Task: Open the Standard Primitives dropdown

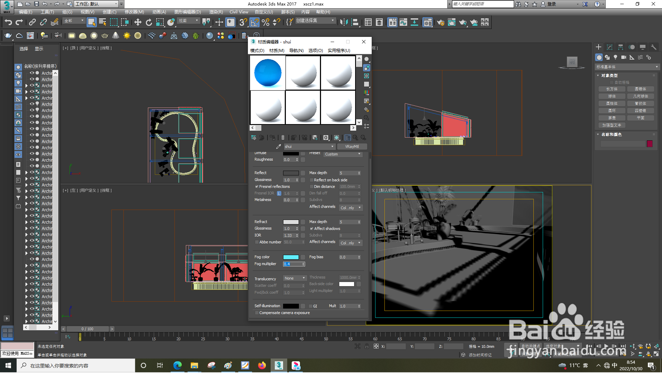Action: coord(627,67)
